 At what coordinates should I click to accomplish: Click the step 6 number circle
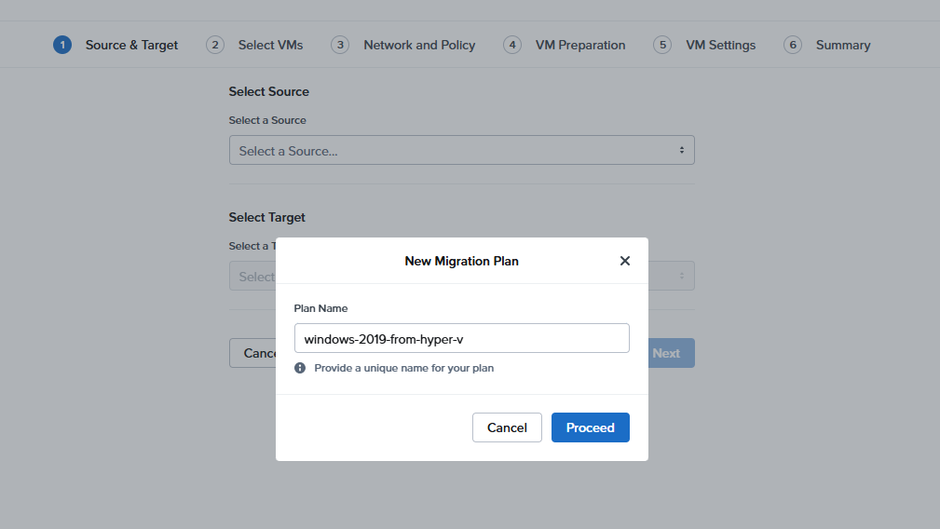(x=793, y=45)
